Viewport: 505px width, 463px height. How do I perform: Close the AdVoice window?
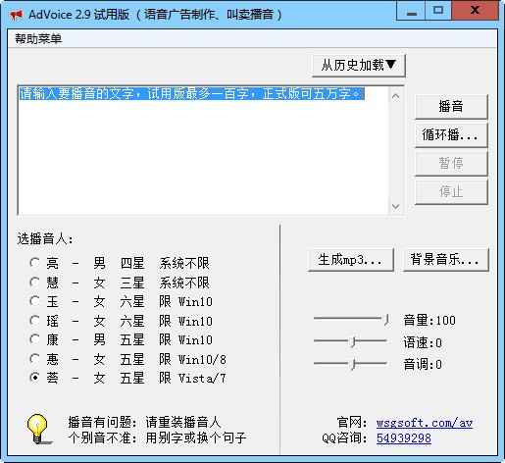coord(475,11)
